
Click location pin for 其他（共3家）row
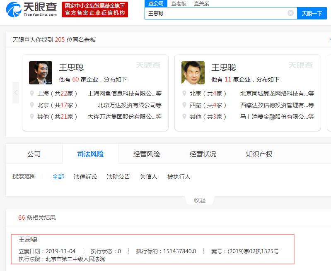184,116
